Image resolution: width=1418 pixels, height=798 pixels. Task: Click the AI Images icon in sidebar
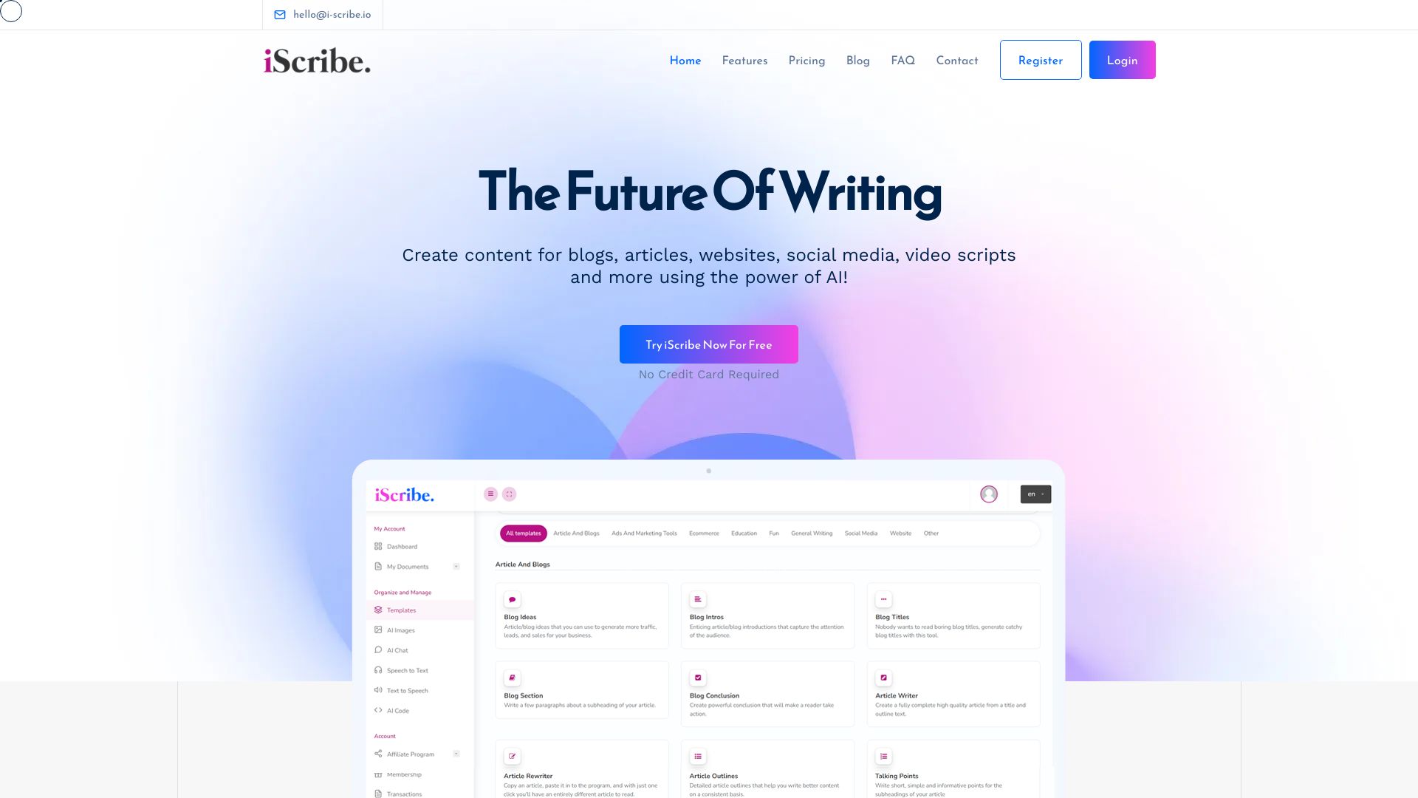pyautogui.click(x=378, y=630)
